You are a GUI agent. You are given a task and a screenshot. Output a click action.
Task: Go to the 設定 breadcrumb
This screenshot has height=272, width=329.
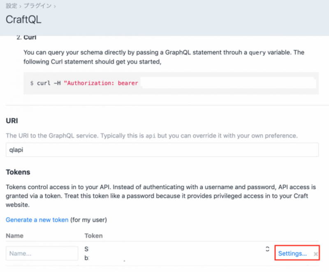tap(12, 6)
